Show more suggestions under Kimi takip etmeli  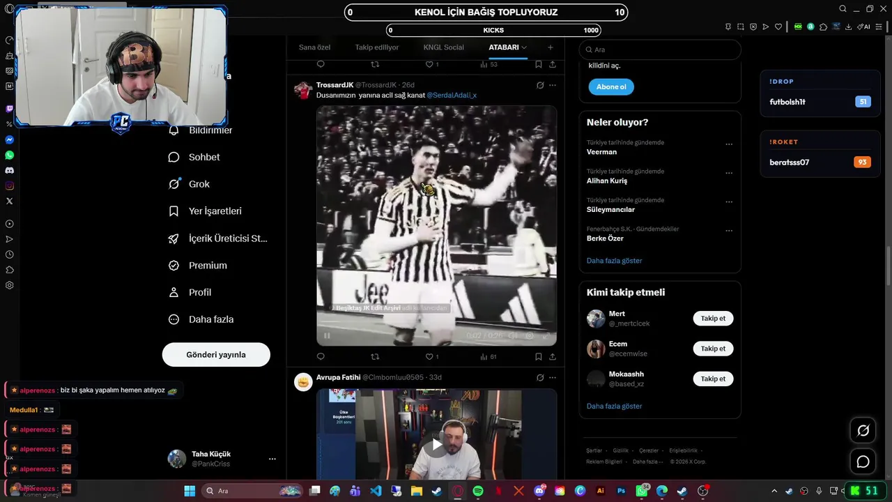(x=615, y=406)
